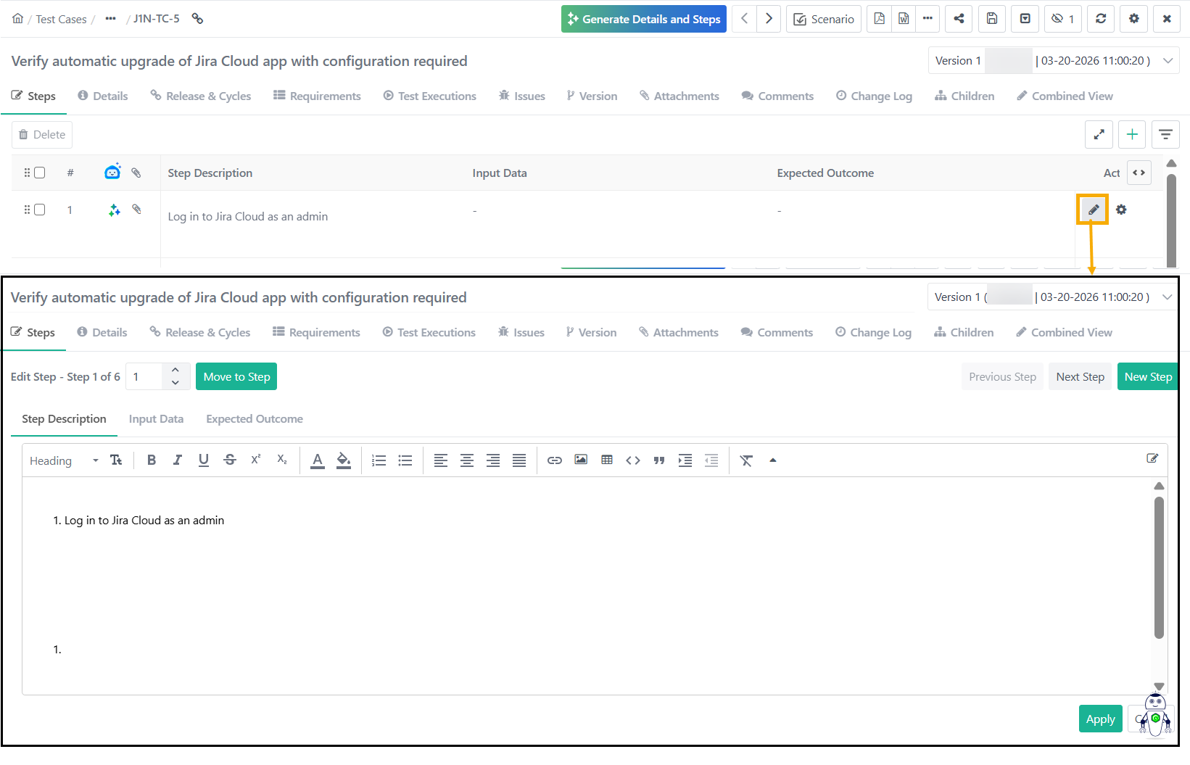1190x765 pixels.
Task: Edit step 1 with the pencil icon
Action: point(1093,210)
